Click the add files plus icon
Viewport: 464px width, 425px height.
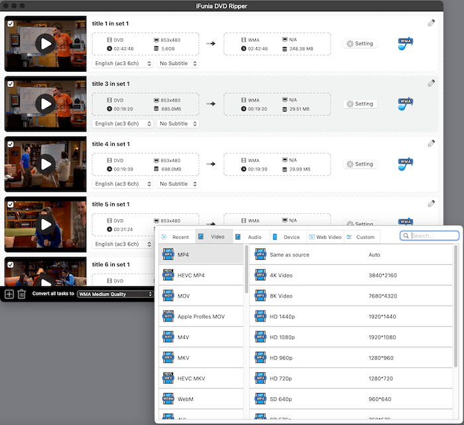coord(9,294)
